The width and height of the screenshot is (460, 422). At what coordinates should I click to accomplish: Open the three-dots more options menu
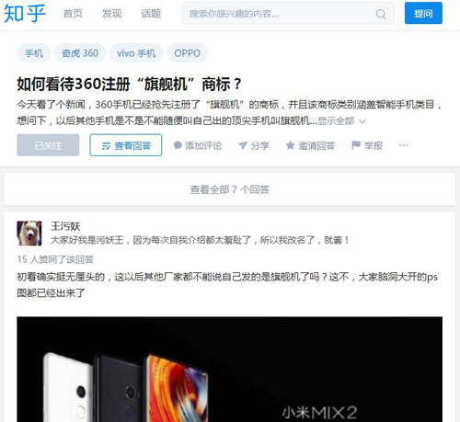click(404, 145)
